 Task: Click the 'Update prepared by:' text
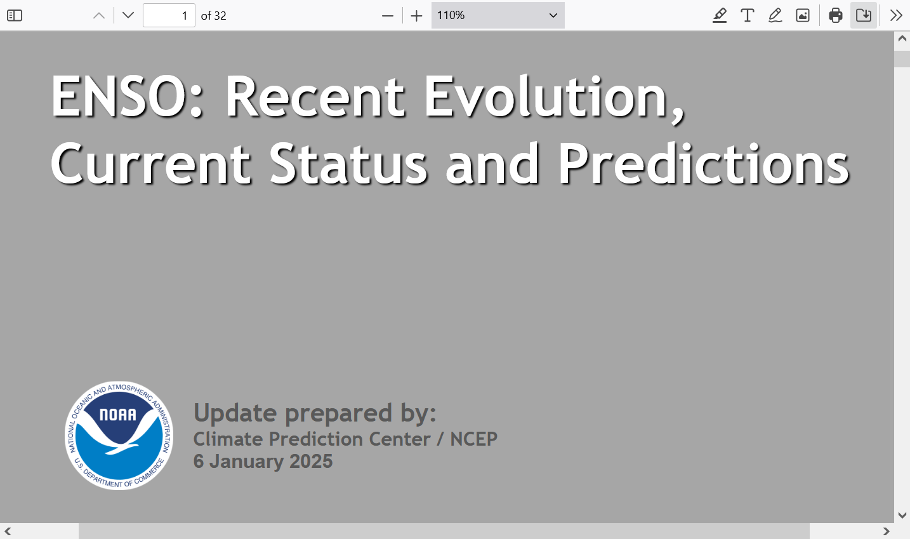[315, 413]
